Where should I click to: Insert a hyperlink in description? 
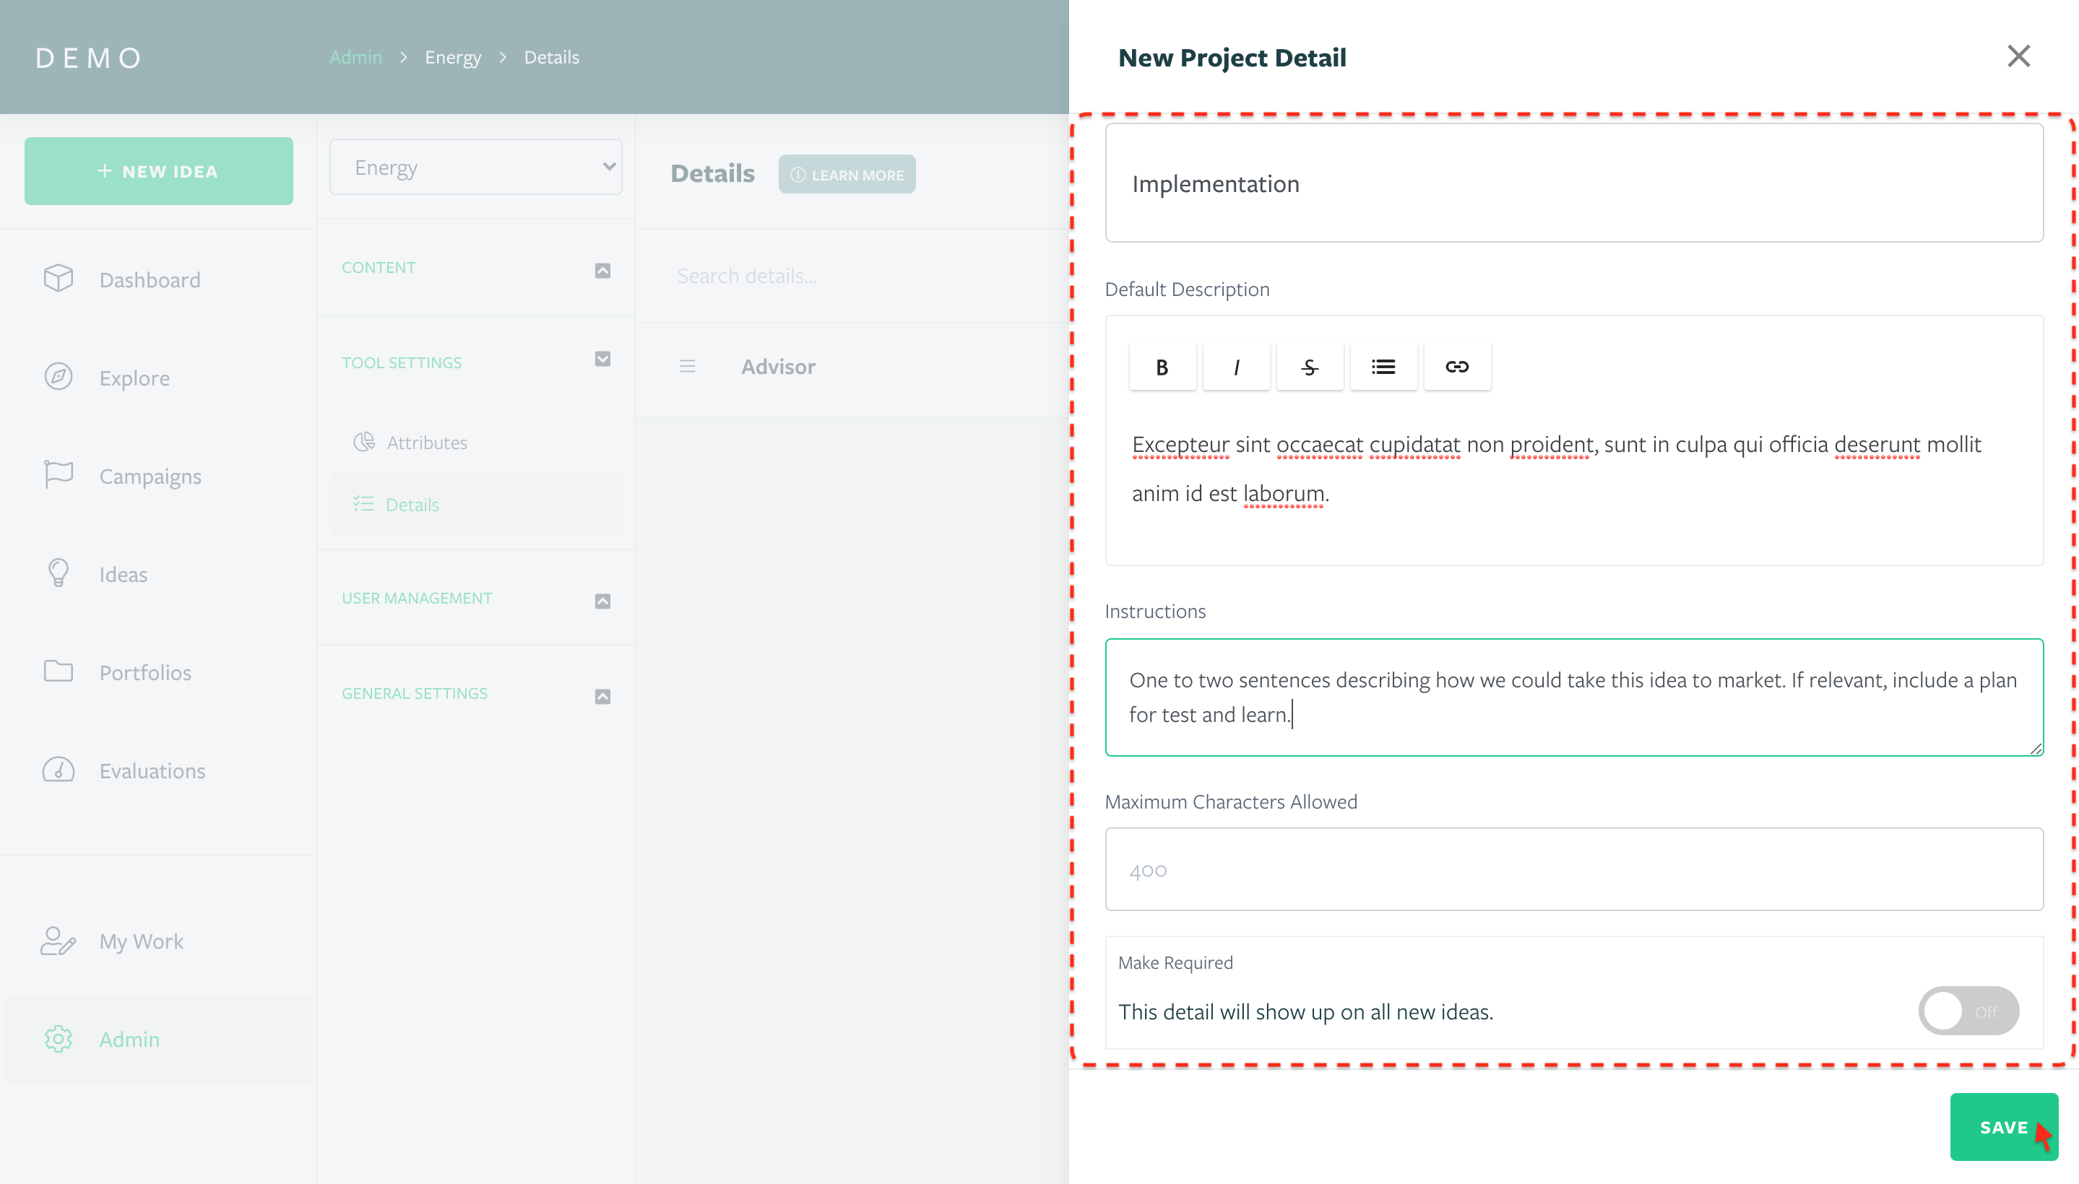1456,367
